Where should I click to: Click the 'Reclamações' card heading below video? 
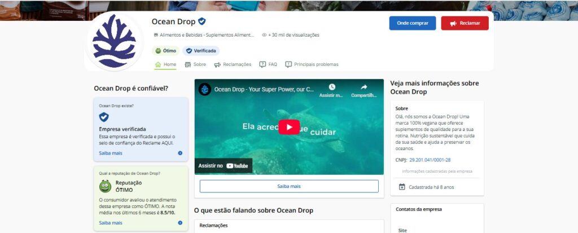click(x=213, y=225)
